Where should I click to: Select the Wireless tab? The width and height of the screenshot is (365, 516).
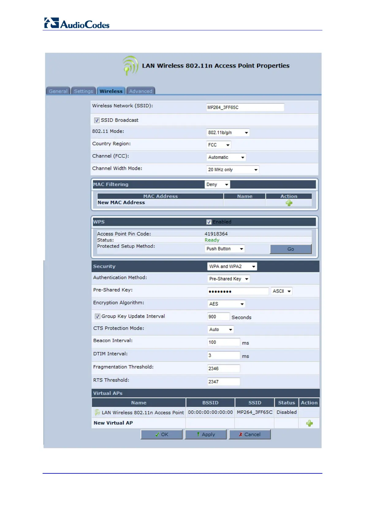(x=111, y=91)
